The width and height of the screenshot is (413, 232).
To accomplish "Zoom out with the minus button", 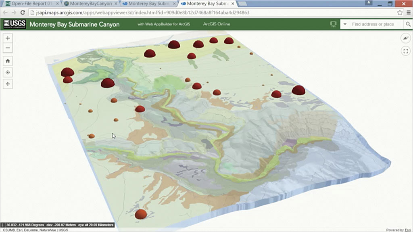I will (8, 48).
